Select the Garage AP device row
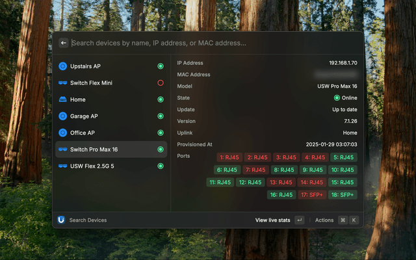The height and width of the screenshot is (260, 416). [x=110, y=116]
